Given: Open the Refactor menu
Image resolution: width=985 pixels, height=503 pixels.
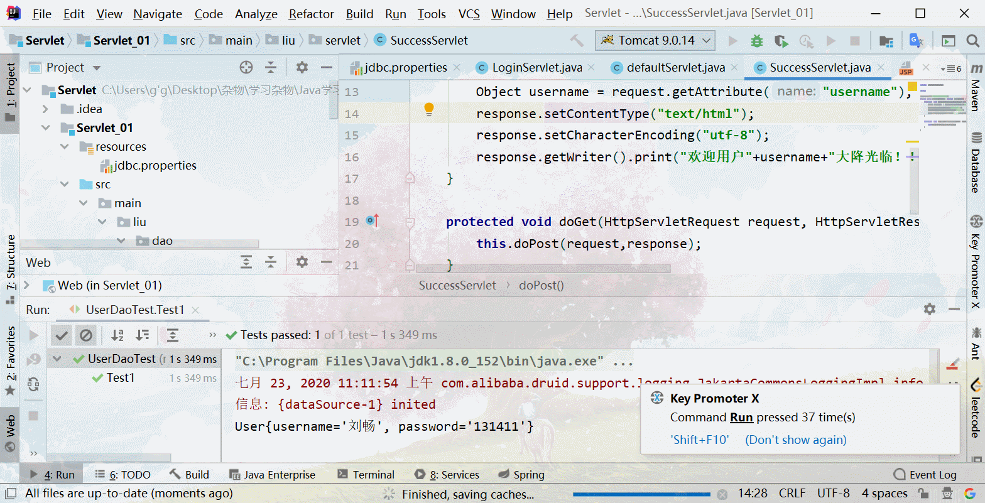Looking at the screenshot, I should [311, 14].
